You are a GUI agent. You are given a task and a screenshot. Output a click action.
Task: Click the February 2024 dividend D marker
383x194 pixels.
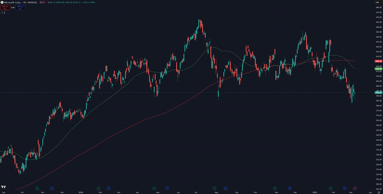pyautogui.click(x=109, y=188)
